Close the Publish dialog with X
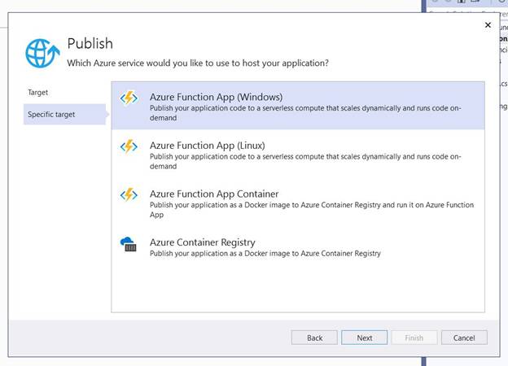508x366 pixels. click(488, 25)
